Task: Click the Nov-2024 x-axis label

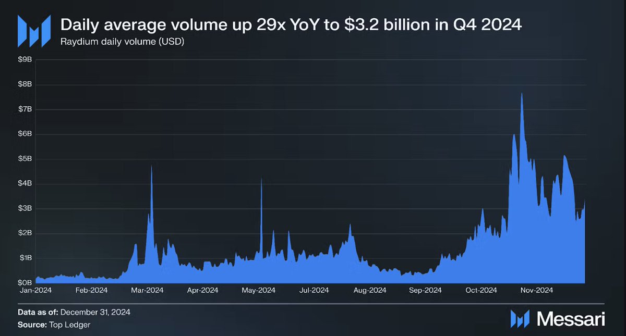Action: (x=536, y=290)
